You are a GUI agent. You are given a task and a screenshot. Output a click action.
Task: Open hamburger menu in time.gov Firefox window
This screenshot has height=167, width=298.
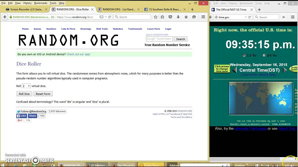pyautogui.click(x=293, y=17)
